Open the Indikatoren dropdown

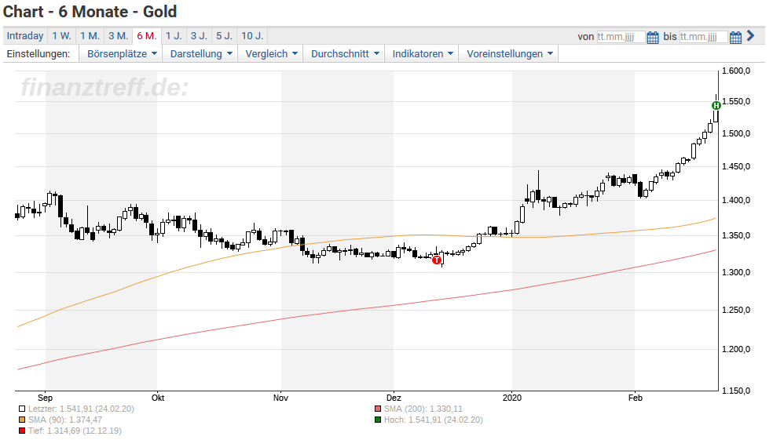[423, 53]
